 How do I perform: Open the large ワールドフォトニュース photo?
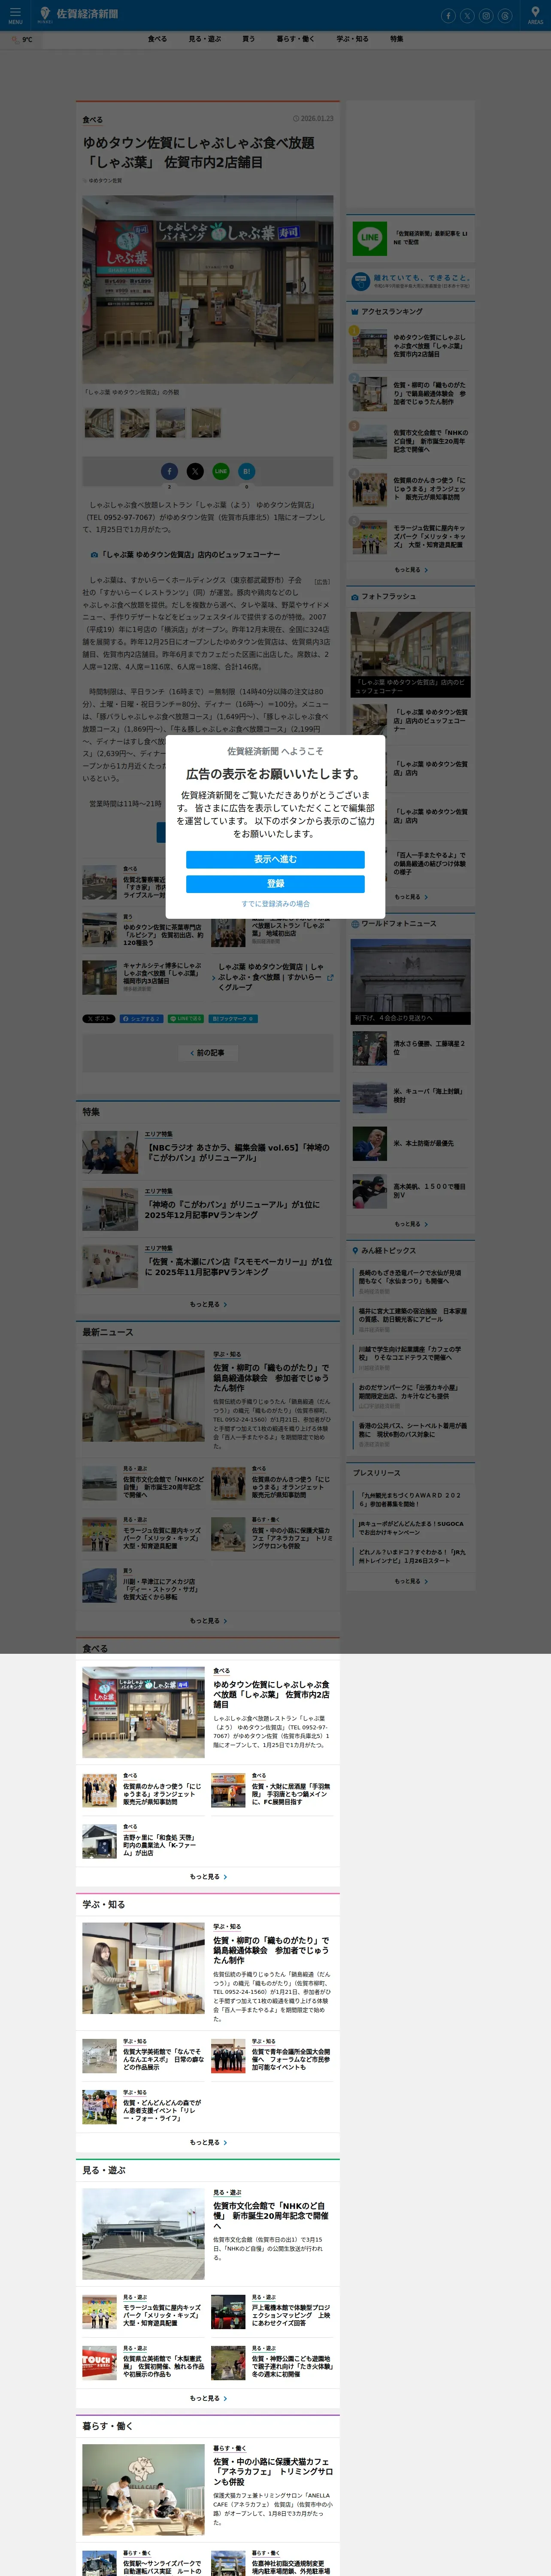click(x=411, y=982)
